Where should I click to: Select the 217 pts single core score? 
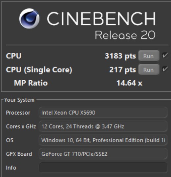pos(122,70)
